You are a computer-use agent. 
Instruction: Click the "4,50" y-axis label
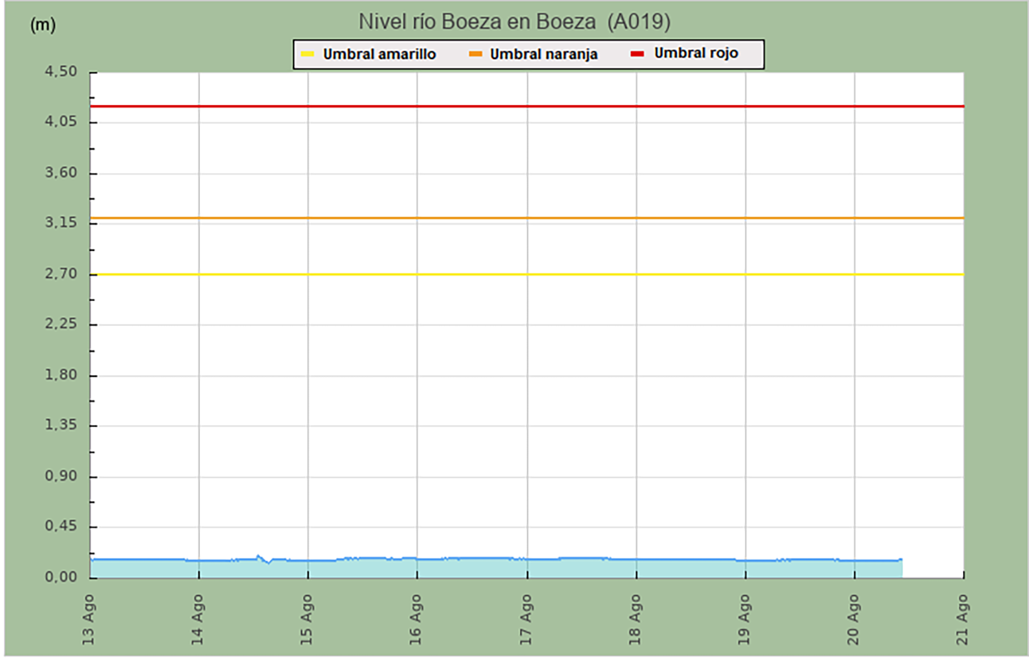coord(61,72)
